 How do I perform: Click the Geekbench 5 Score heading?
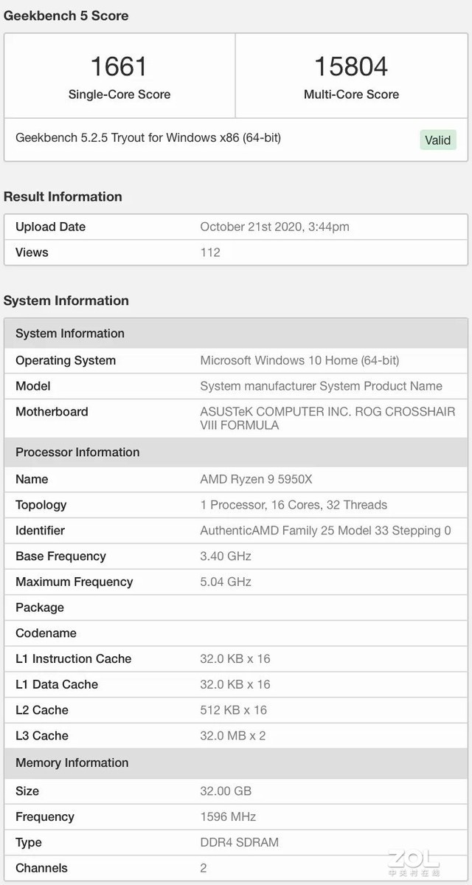(66, 16)
